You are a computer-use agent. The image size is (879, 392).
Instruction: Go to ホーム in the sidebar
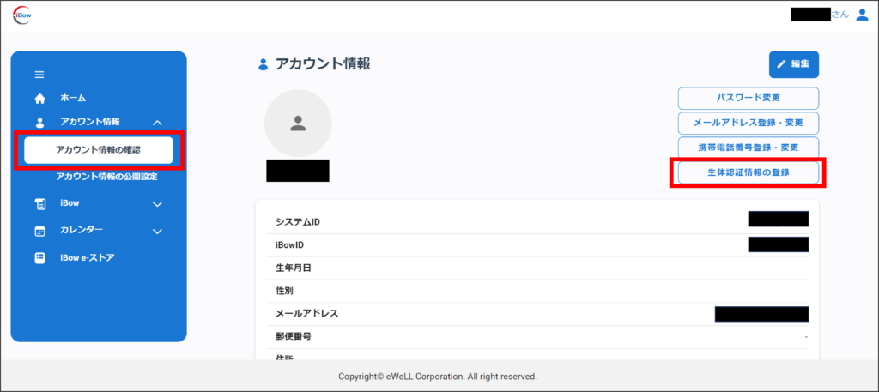click(x=73, y=99)
